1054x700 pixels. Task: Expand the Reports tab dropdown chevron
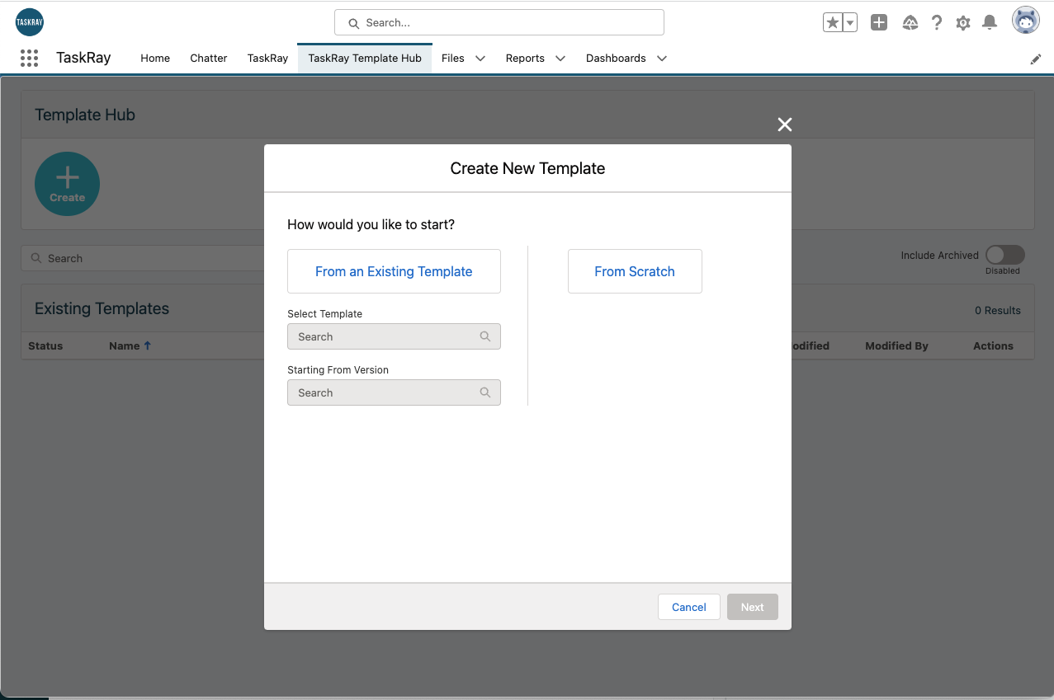click(560, 59)
